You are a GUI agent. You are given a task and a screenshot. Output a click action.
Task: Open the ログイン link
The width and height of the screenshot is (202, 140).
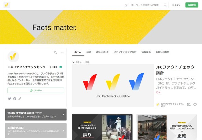click(x=176, y=5)
